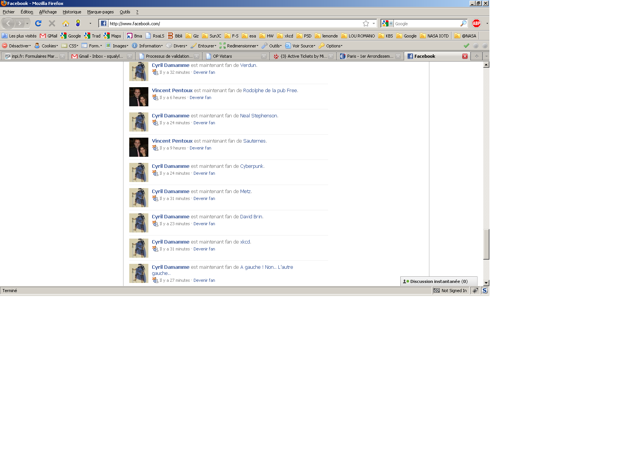Open the Adblock Plus ABP icon
624x468 pixels.
pyautogui.click(x=476, y=23)
